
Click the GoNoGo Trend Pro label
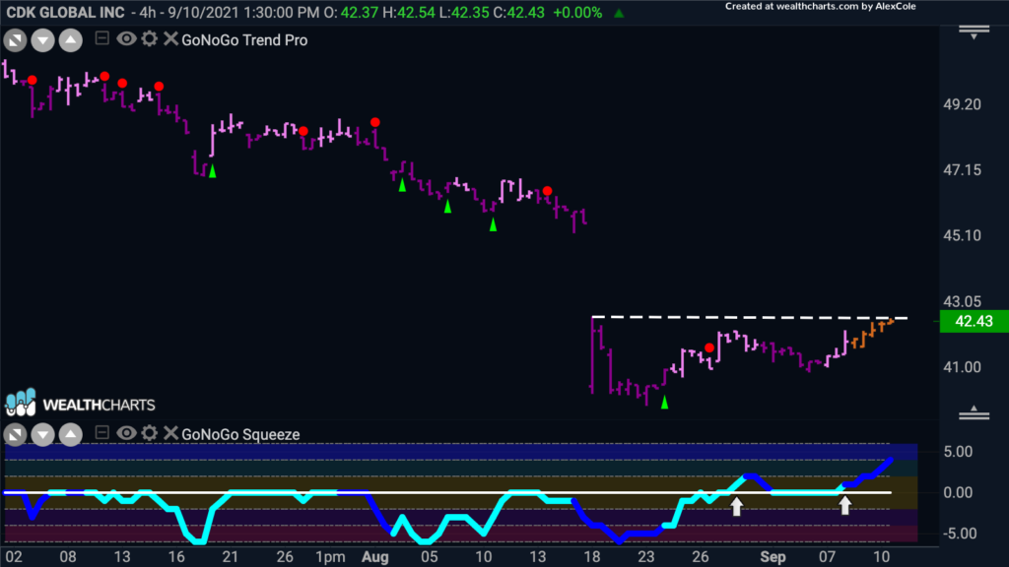coord(244,39)
